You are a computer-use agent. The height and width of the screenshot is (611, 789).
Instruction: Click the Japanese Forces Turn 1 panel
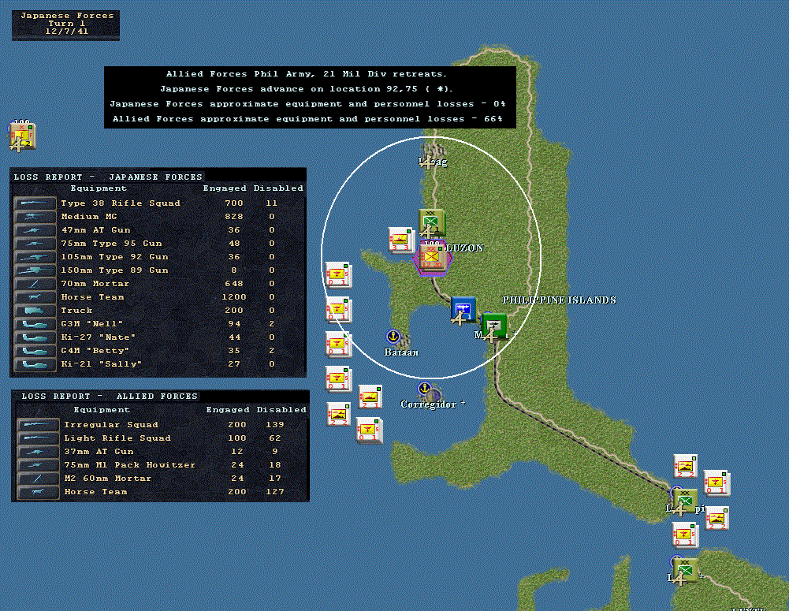click(66, 24)
